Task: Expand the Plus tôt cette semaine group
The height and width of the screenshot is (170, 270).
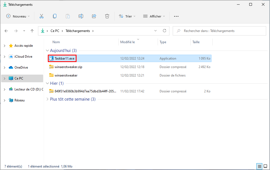Action: (47, 99)
